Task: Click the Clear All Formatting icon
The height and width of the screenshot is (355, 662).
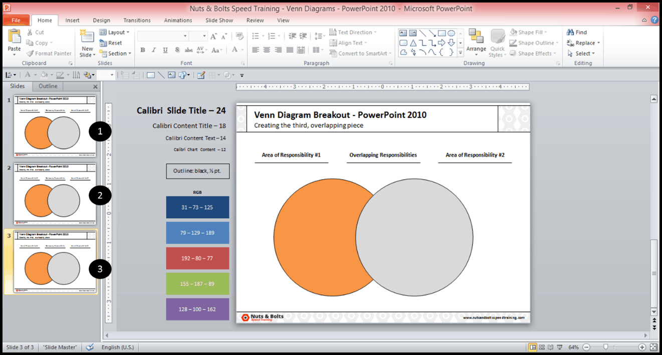Action: pyautogui.click(x=239, y=36)
